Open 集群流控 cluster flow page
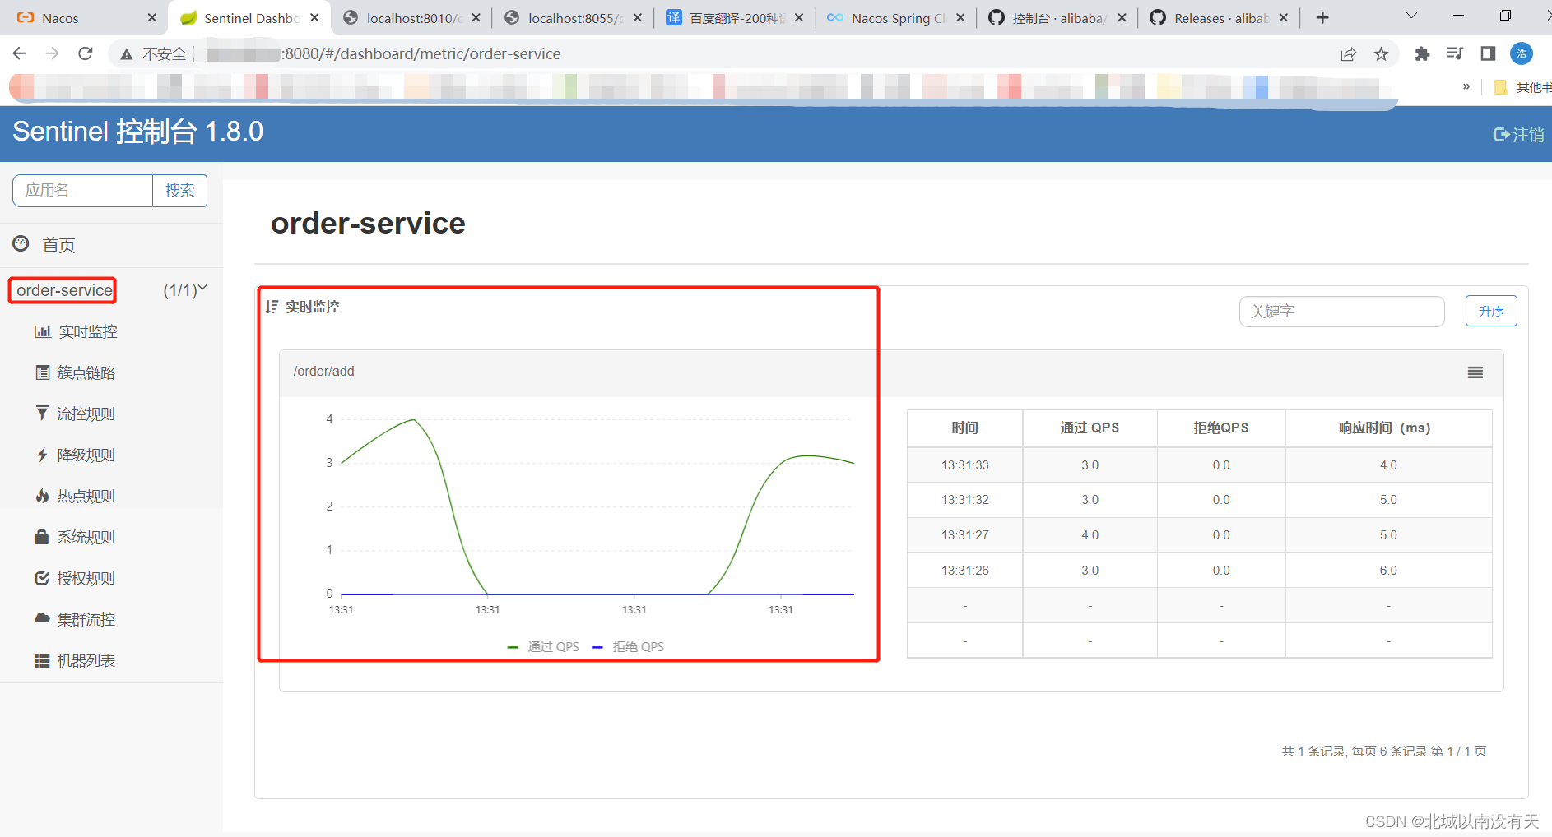Screen dimensions: 1552x837 point(76,619)
